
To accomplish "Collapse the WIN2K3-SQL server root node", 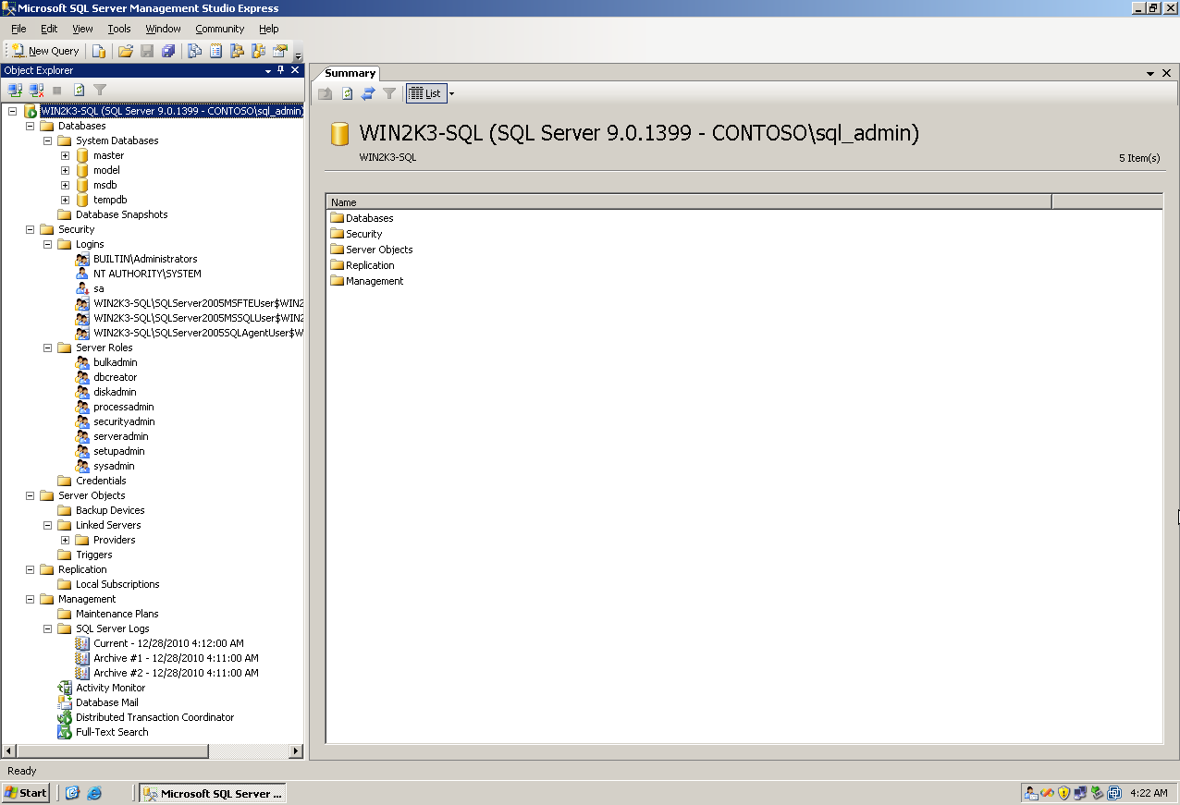I will (13, 111).
